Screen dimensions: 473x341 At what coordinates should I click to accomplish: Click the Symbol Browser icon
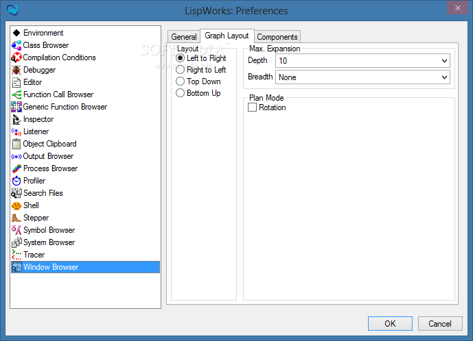pyautogui.click(x=16, y=230)
